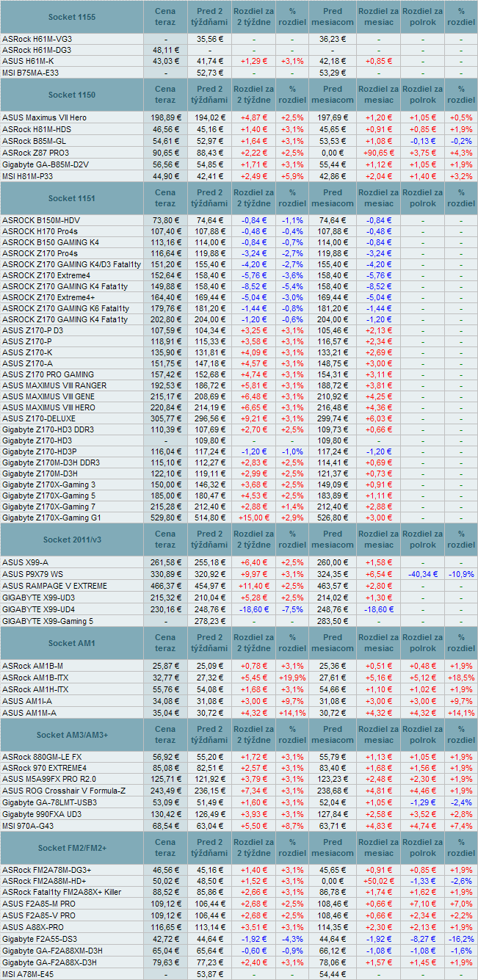Click the "Socket 1155" section header
478x980 pixels.
tap(71, 16)
